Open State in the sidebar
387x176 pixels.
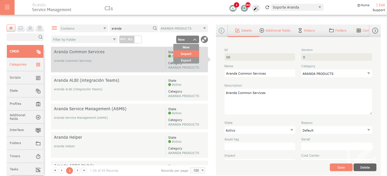click(25, 91)
